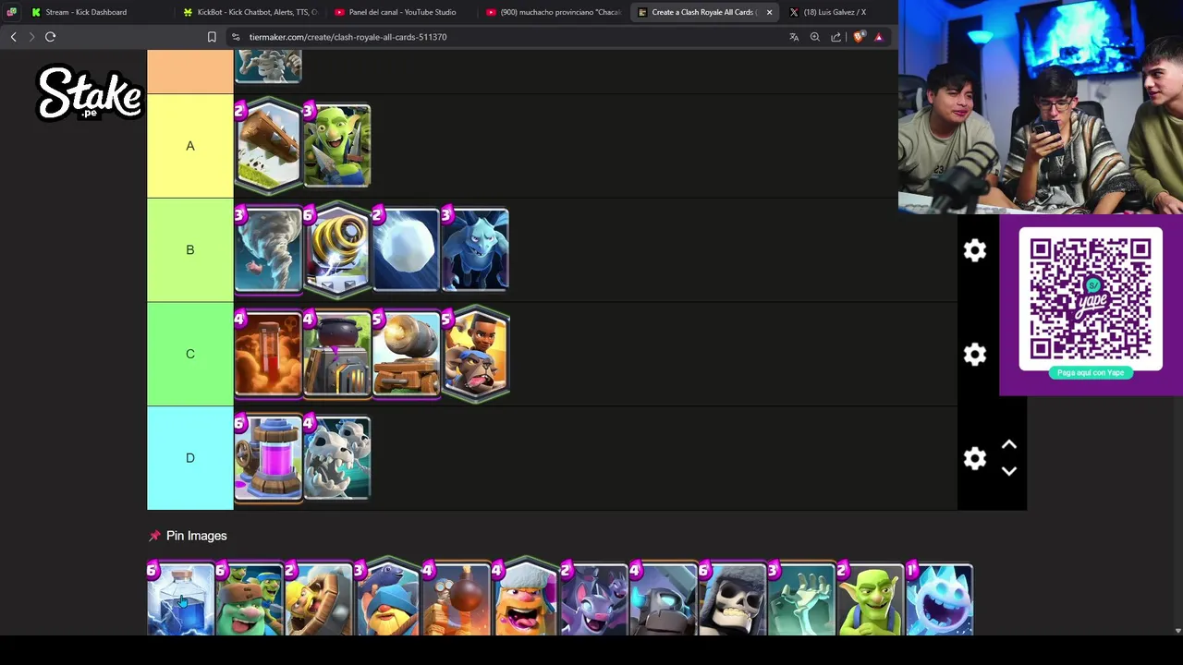Select Barbarian Barrel card in image pool
The width and height of the screenshot is (1183, 665).
coord(319,599)
